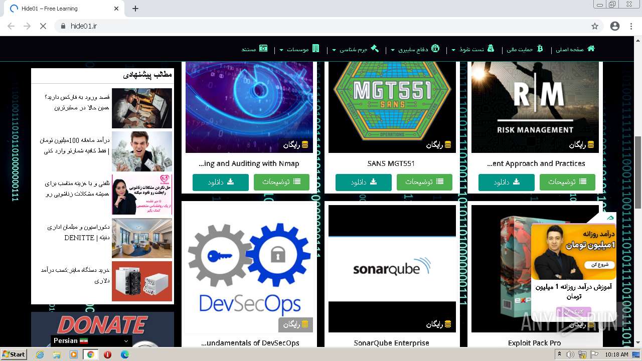Click the volume speaker tray icon
Screen dimensions: 642x361
(570, 354)
